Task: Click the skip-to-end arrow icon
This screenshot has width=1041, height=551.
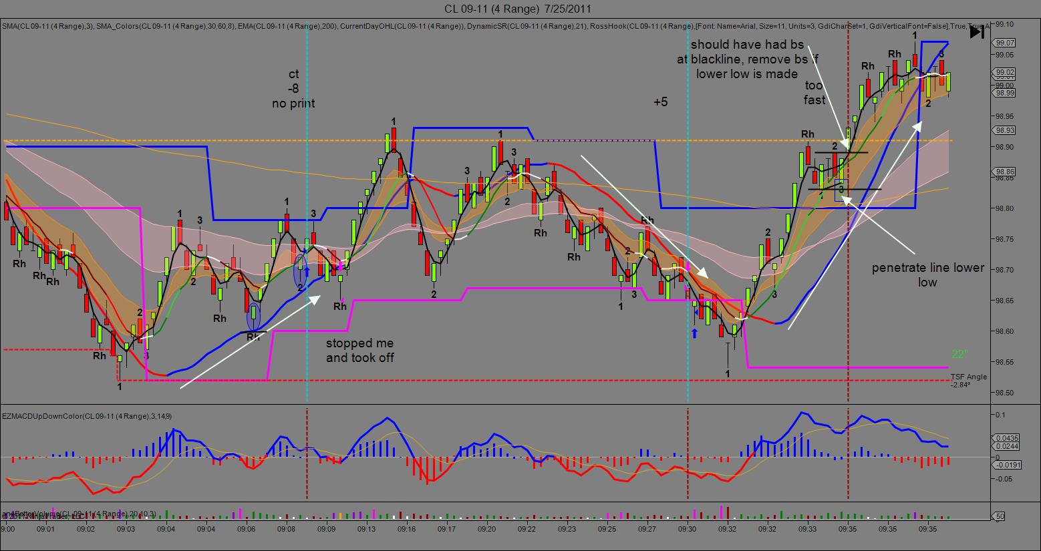Action: coord(976,32)
